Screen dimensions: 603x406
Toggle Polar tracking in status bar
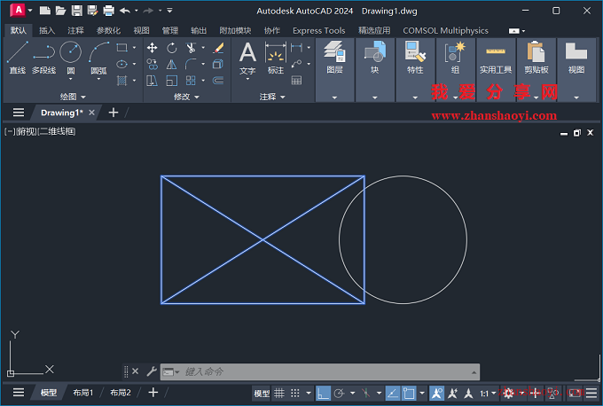click(339, 393)
